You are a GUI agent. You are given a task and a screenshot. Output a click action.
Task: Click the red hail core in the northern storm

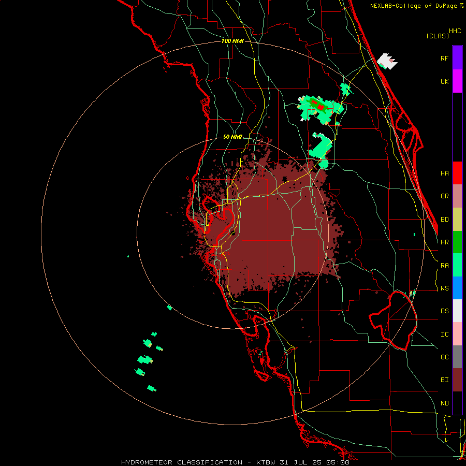pos(320,107)
